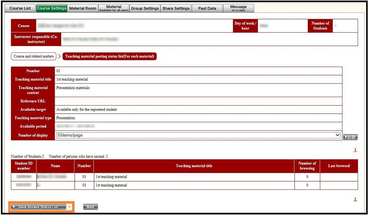Click page 1 link above the table

tap(355, 150)
